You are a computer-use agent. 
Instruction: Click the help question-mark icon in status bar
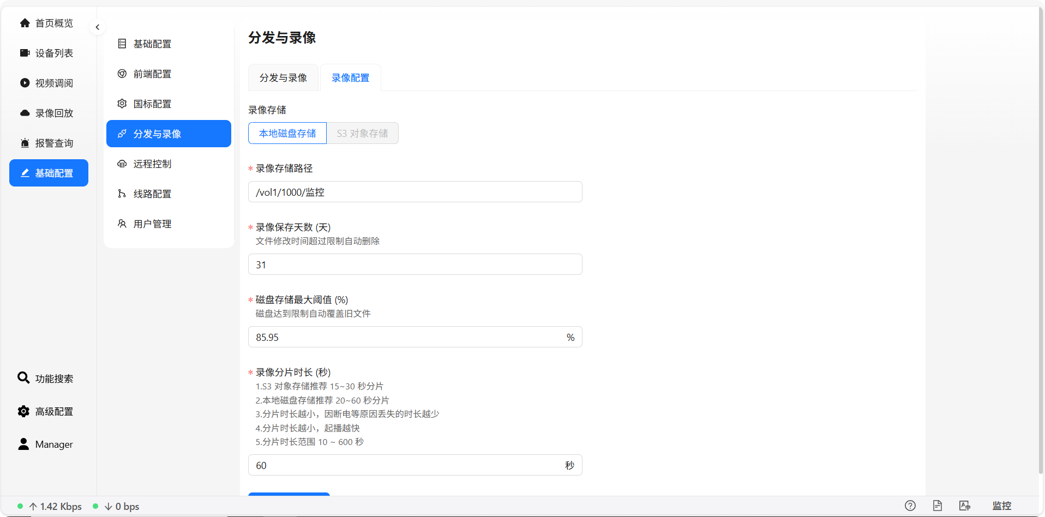click(x=910, y=506)
